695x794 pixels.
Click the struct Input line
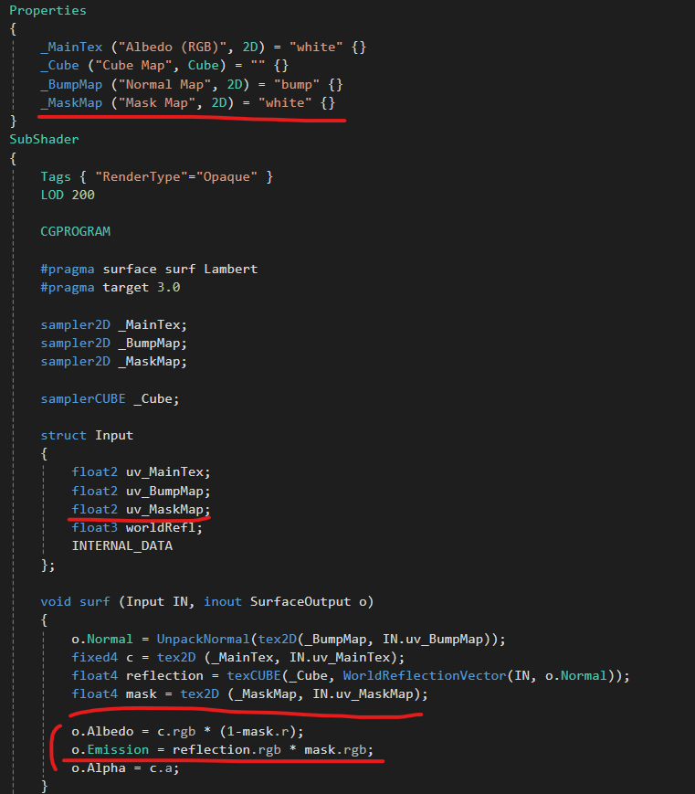click(x=87, y=435)
